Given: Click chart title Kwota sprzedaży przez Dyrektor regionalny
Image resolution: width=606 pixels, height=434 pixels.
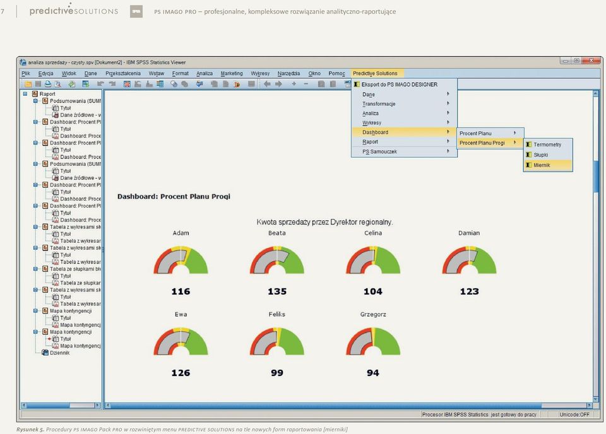Looking at the screenshot, I should coord(324,222).
